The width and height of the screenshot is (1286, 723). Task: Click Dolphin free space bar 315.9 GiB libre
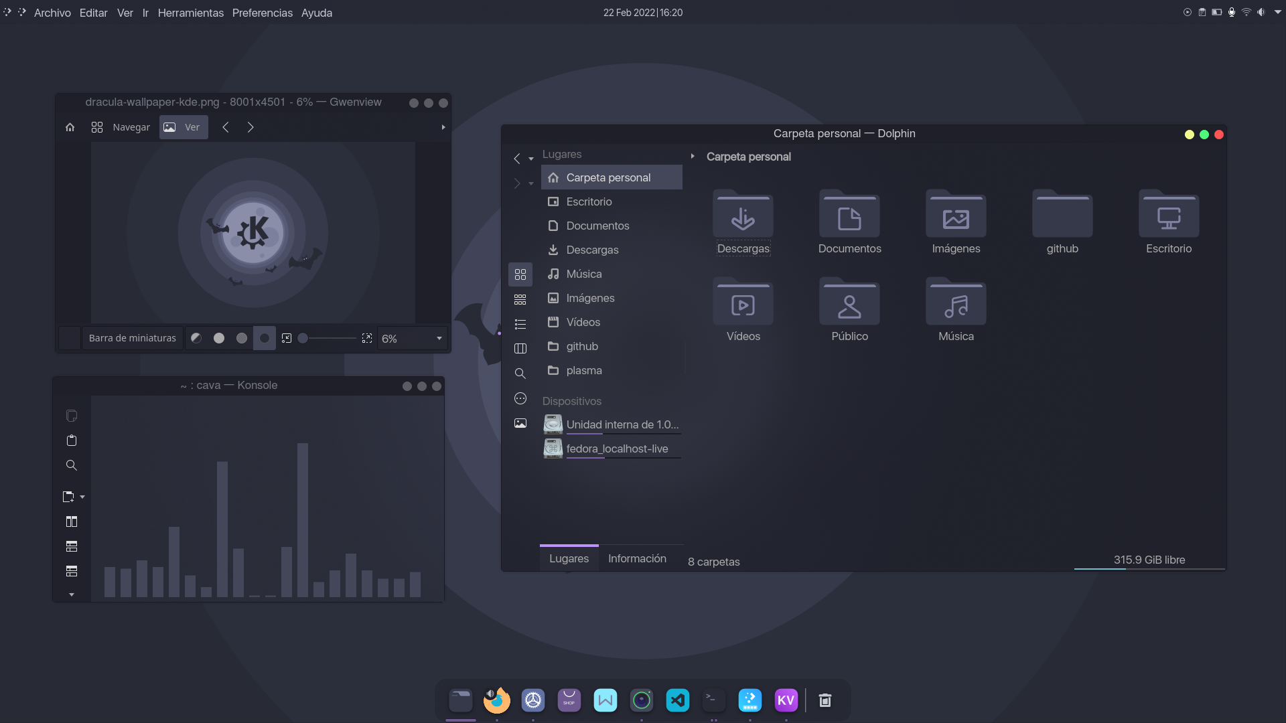point(1149,561)
